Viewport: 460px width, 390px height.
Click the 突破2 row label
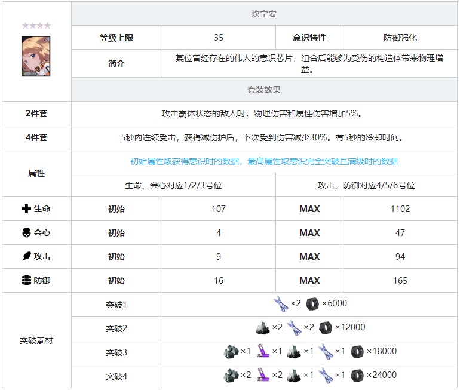[x=116, y=328]
